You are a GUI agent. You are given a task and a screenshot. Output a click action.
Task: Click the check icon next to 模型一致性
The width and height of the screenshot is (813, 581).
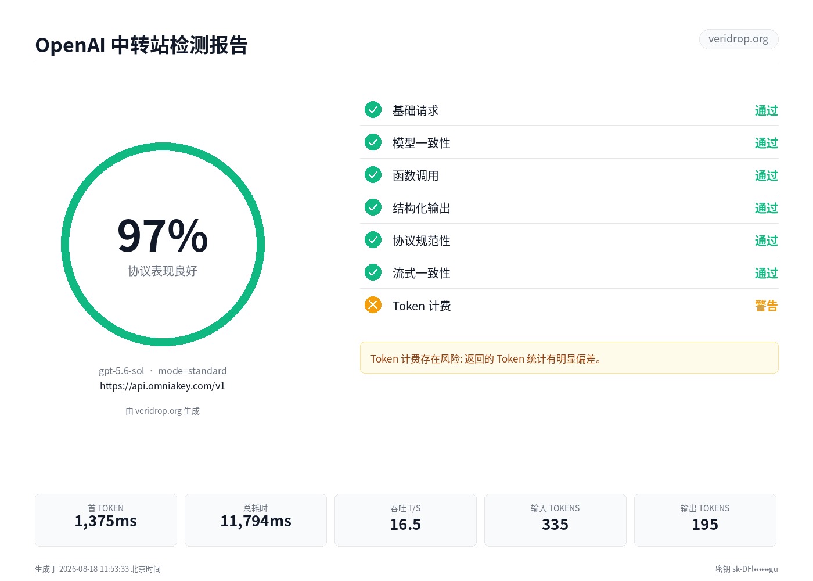tap(373, 142)
